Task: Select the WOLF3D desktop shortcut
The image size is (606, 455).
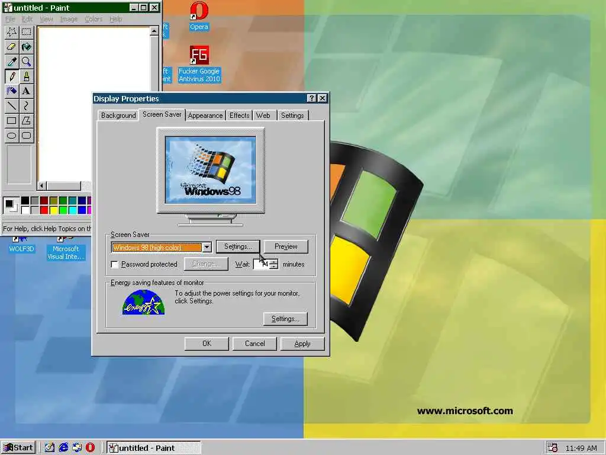Action: click(21, 245)
